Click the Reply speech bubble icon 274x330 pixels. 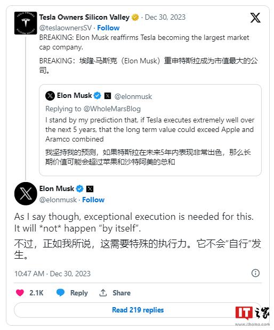coord(60,293)
